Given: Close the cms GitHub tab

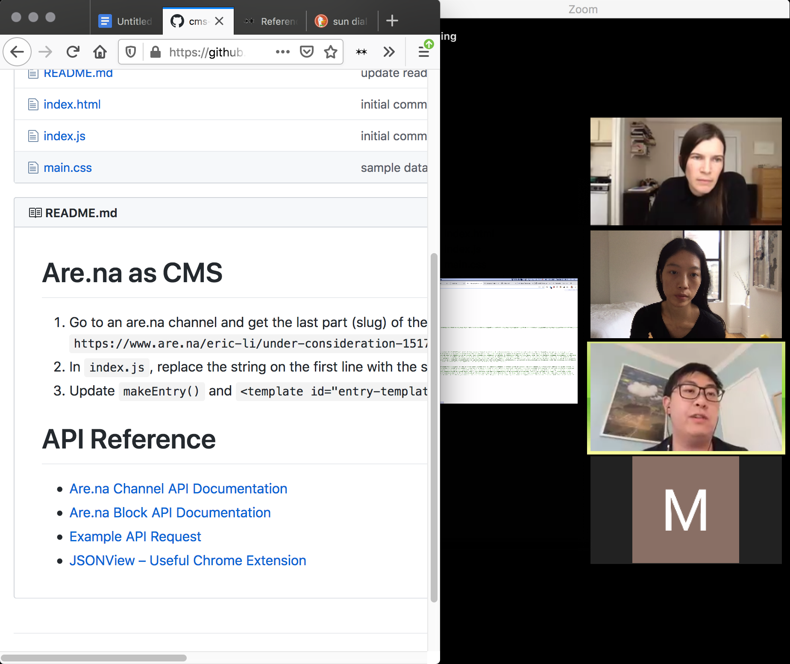Looking at the screenshot, I should 219,21.
